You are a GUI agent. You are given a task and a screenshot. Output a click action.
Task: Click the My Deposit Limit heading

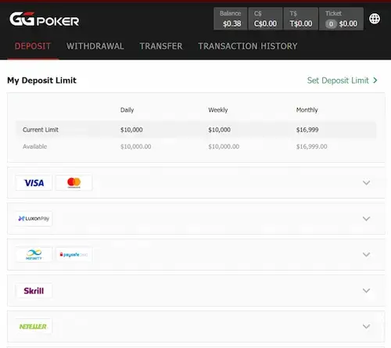click(x=41, y=81)
